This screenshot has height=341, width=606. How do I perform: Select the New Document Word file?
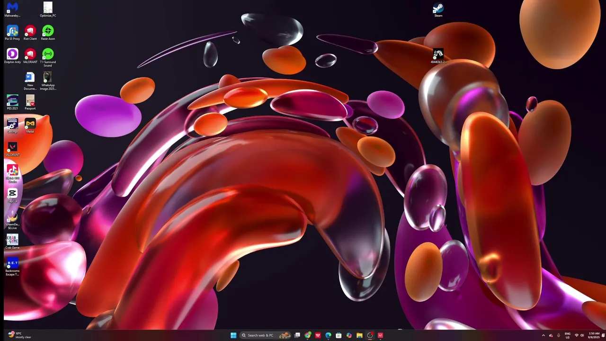tap(30, 81)
